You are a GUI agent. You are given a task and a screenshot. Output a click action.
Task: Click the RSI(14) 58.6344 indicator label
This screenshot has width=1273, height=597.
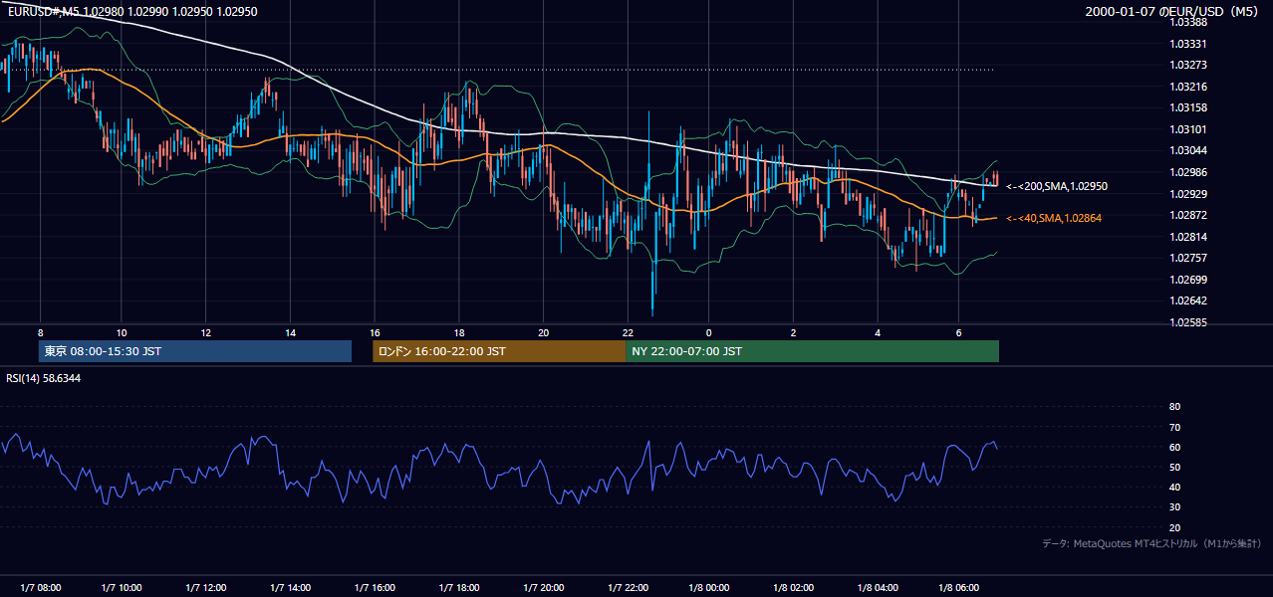(x=44, y=378)
